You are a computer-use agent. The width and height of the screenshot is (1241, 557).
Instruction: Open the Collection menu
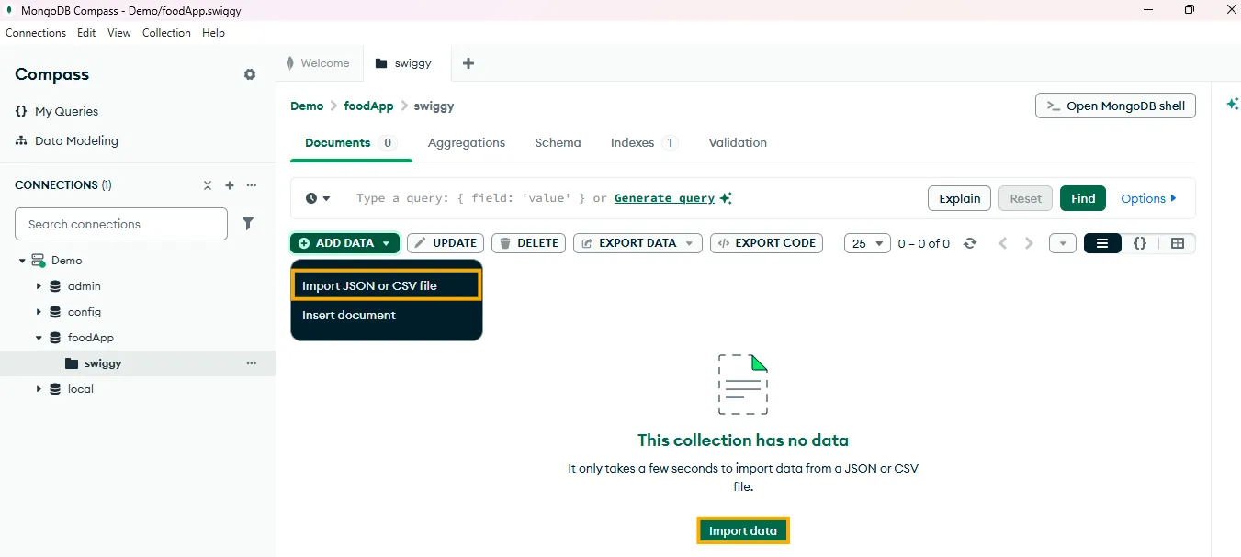[166, 33]
